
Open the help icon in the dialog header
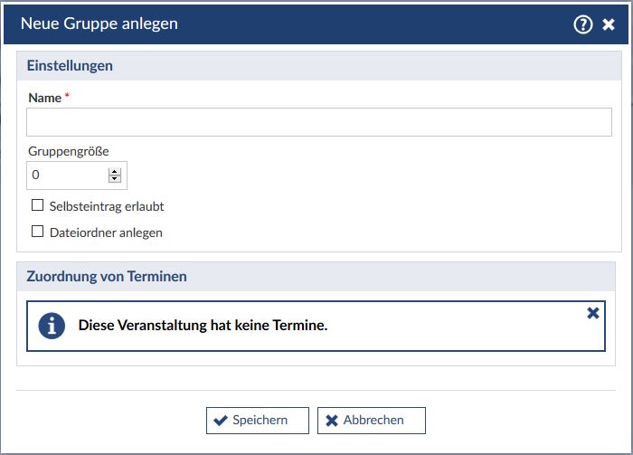(x=583, y=24)
